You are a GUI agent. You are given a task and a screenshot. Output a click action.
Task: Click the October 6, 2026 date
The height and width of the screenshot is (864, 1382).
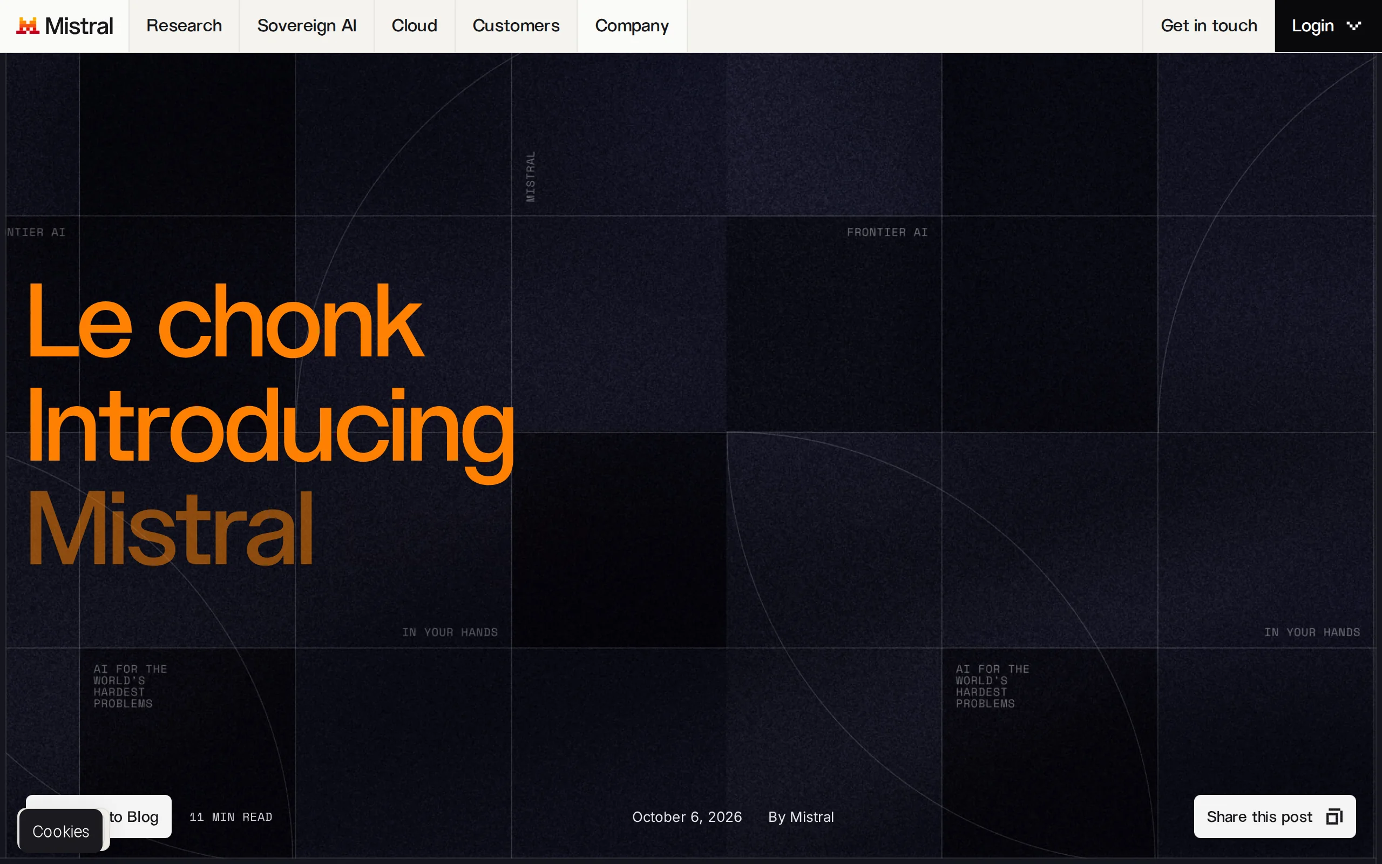[687, 817]
